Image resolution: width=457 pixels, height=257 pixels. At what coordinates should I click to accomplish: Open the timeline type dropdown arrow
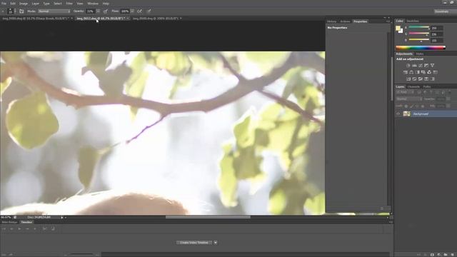point(216,243)
